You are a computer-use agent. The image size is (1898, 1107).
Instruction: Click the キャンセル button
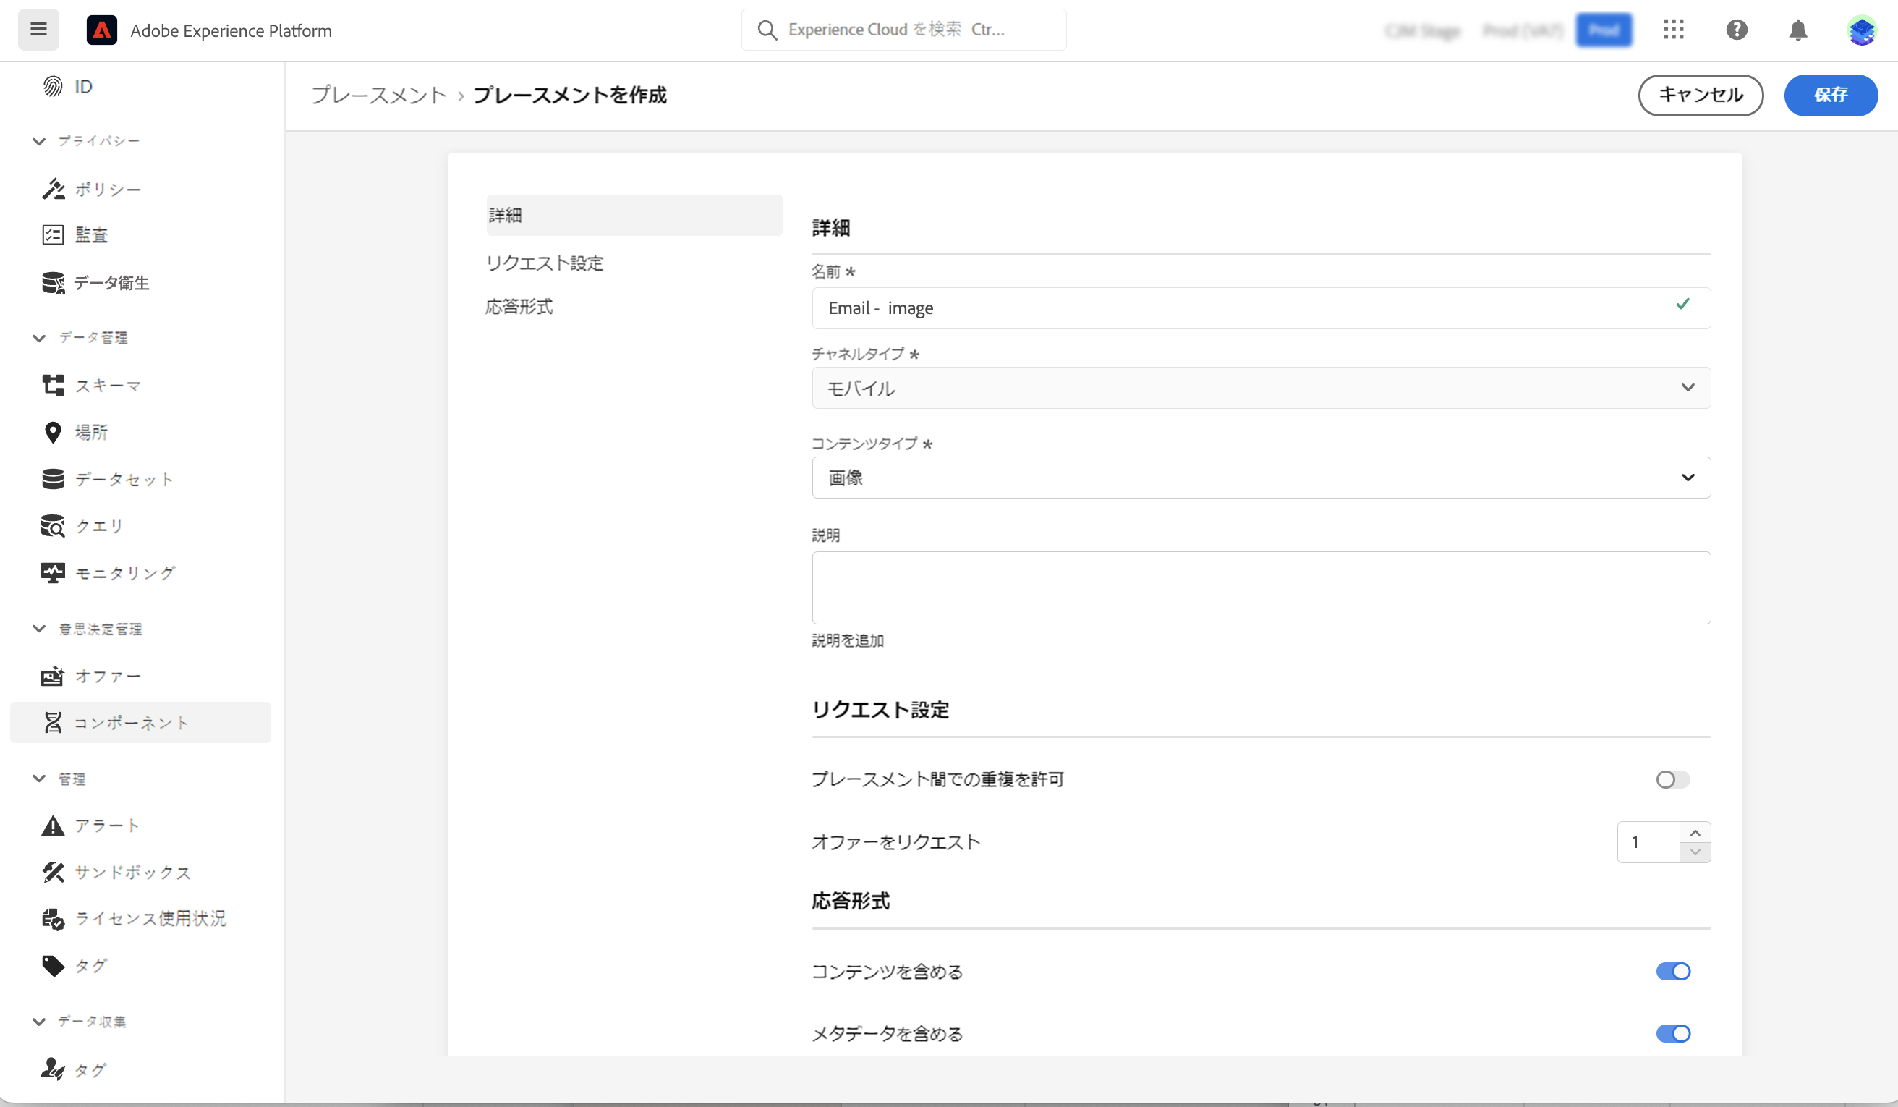coord(1700,95)
